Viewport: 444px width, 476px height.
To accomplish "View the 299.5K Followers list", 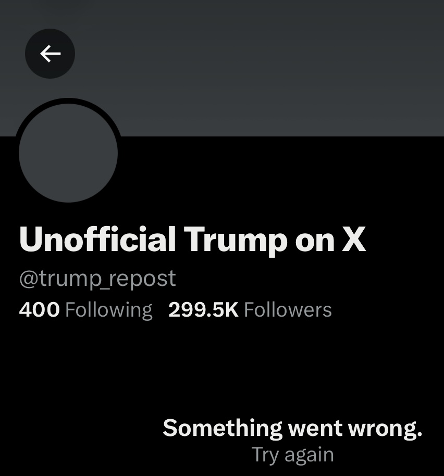I will click(x=250, y=310).
